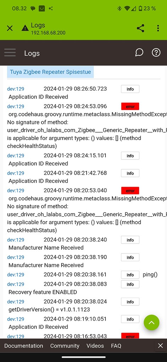Open the help question mark icon
Screen dimensions: 167x362
click(x=156, y=53)
